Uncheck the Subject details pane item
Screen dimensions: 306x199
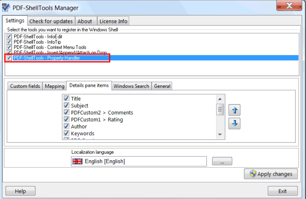[x=66, y=105]
